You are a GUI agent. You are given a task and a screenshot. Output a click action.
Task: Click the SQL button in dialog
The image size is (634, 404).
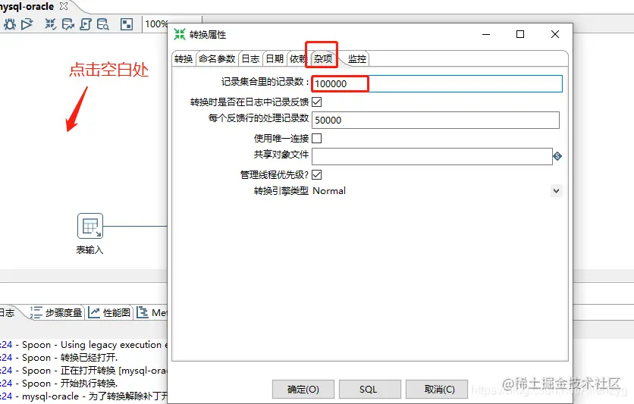point(369,390)
